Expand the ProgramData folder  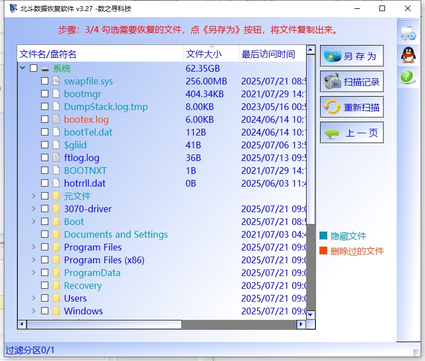pos(33,272)
